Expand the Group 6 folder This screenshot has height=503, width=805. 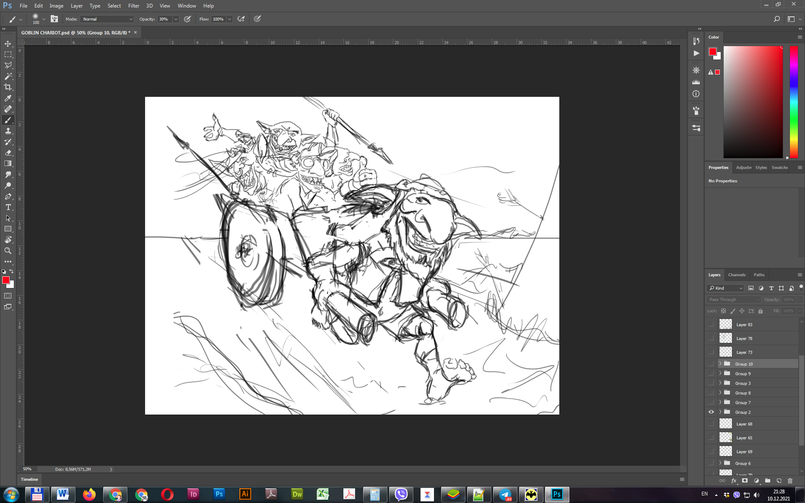click(x=720, y=463)
